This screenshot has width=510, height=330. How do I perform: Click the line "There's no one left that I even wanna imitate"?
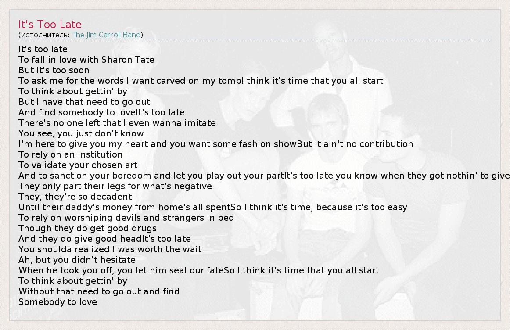coord(117,123)
